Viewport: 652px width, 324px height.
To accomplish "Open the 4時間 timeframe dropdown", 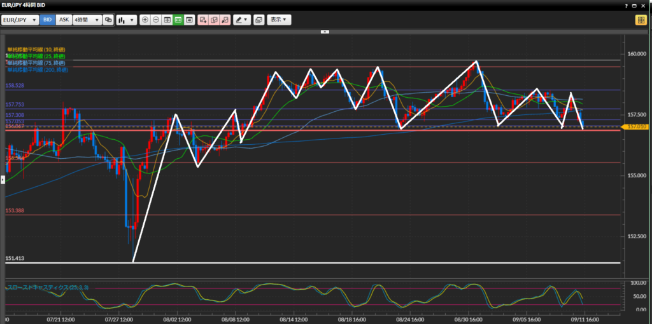I will click(87, 20).
